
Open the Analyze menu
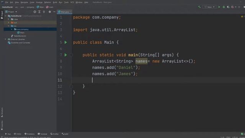(39, 2)
